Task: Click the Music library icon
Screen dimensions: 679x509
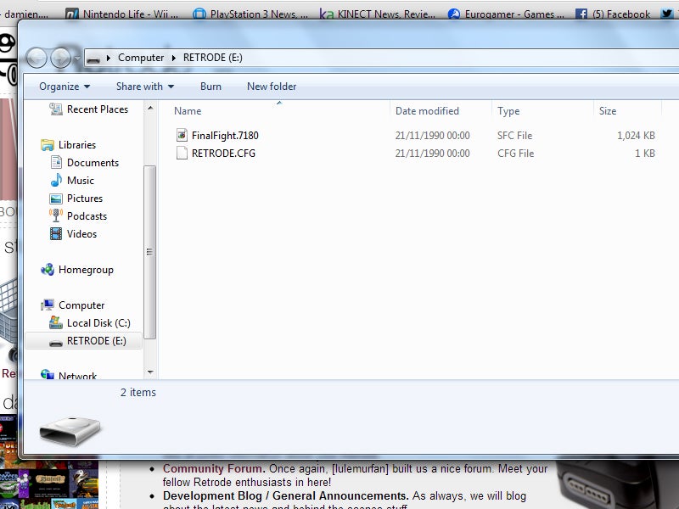Action: tap(56, 181)
